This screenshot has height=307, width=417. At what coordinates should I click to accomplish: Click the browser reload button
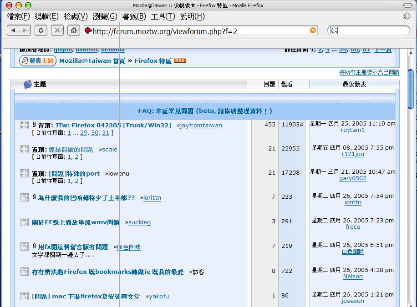[41, 30]
